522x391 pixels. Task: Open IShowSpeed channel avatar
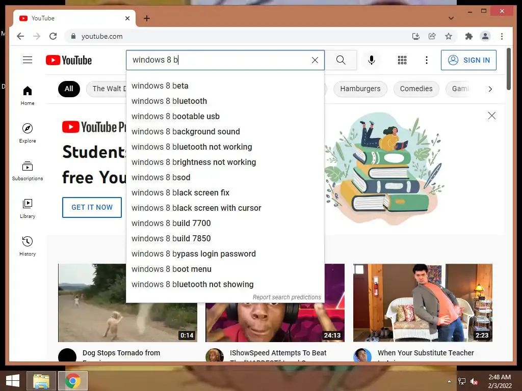[x=215, y=355]
